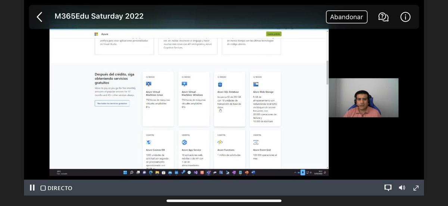This screenshot has height=206, width=448.
Task: Select Azure Functions title
Action: click(226, 150)
